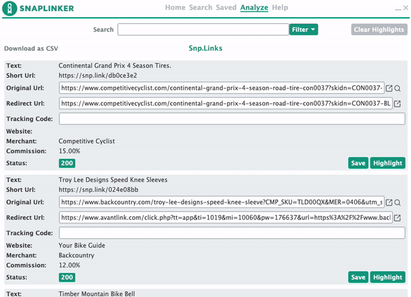Go to the Home tab
411x297 pixels.
pos(175,8)
